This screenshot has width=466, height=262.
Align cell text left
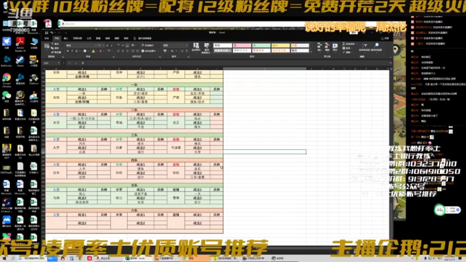coord(118,51)
